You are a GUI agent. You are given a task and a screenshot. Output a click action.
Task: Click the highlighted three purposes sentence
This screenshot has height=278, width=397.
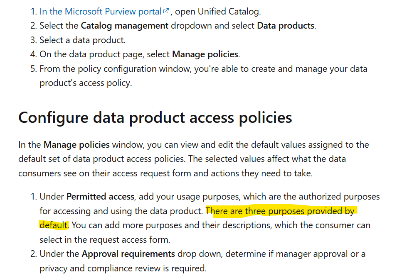[280, 211]
